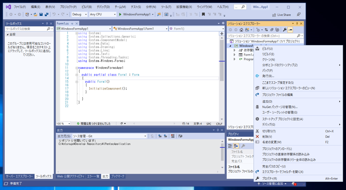Open NuGet パッケージの管理 from context menu
This screenshot has width=346, height=190.
298,107
